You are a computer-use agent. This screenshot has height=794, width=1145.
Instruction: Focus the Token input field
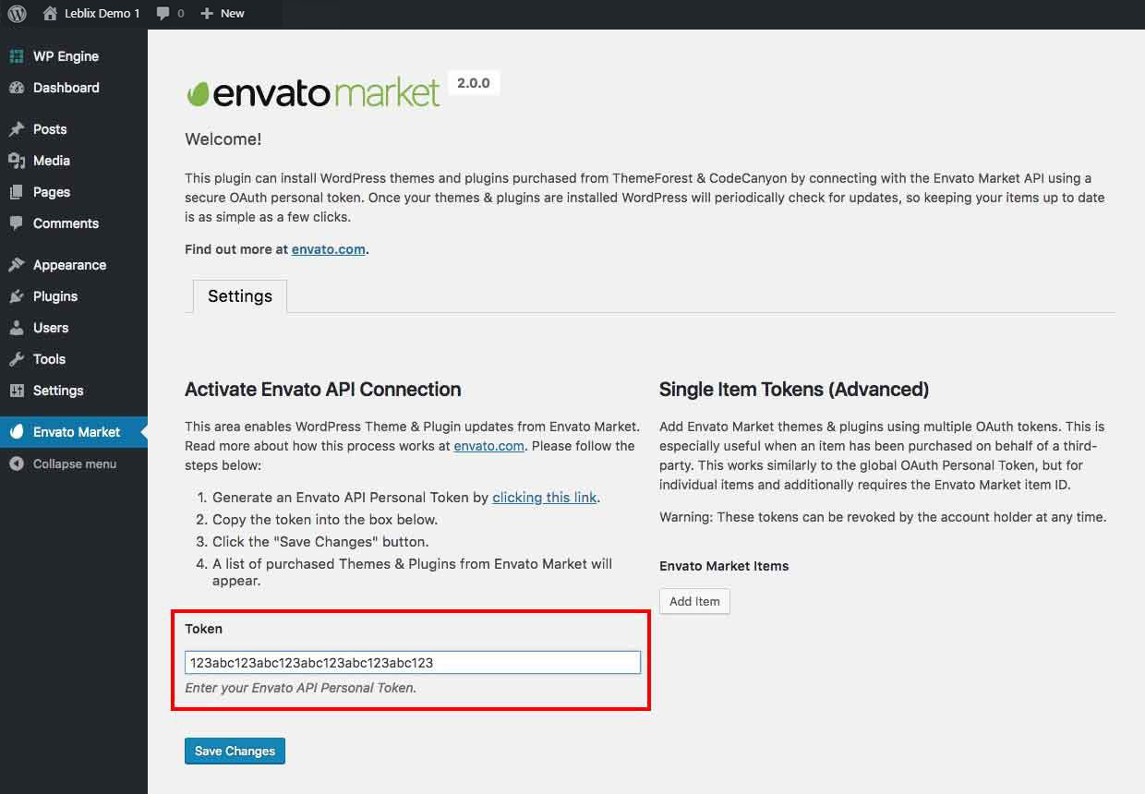[412, 663]
